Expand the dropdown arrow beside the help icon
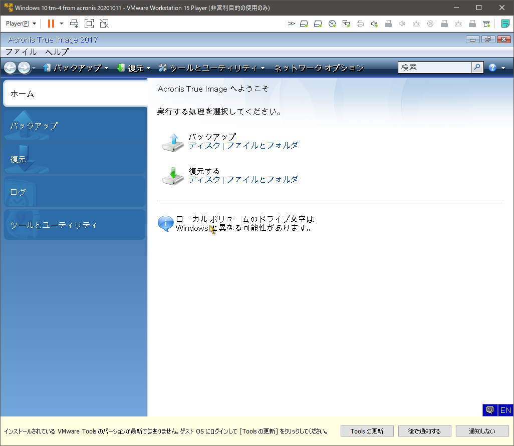 coord(503,68)
